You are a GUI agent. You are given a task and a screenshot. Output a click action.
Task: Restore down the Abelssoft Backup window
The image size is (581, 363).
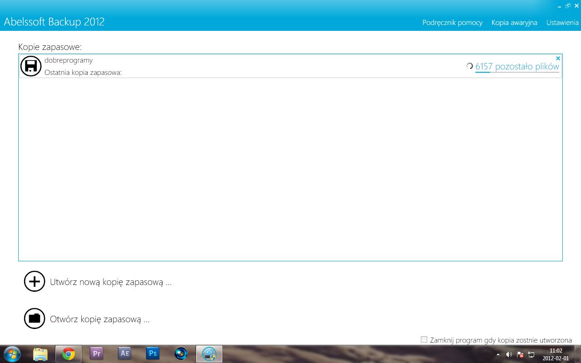point(568,5)
